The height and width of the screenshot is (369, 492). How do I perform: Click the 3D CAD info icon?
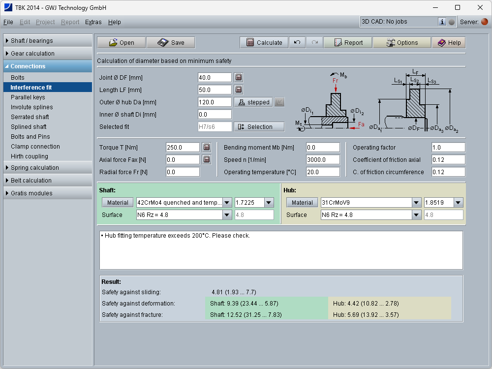tap(442, 22)
